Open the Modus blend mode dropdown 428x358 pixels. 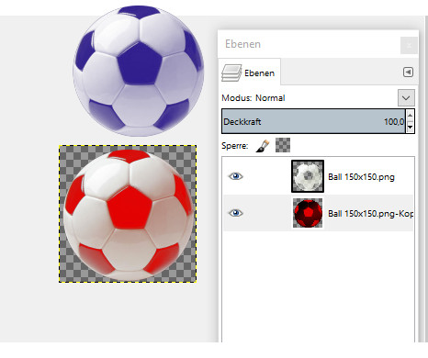[406, 98]
